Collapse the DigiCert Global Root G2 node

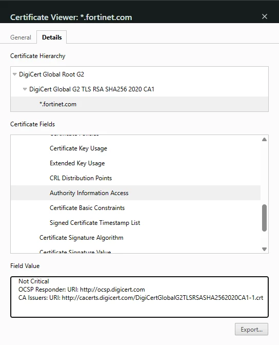pyautogui.click(x=15, y=74)
